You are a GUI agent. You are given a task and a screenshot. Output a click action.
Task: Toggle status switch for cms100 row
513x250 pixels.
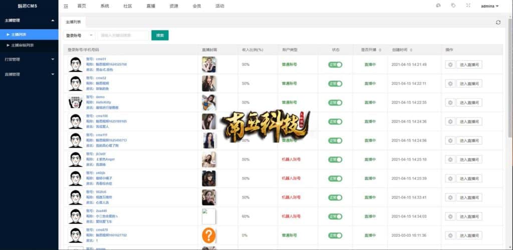click(335, 121)
